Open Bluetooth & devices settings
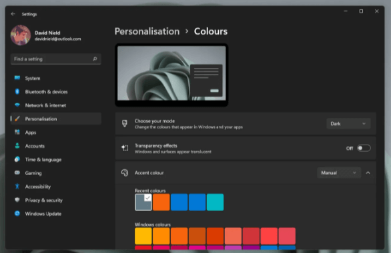 pyautogui.click(x=56, y=92)
